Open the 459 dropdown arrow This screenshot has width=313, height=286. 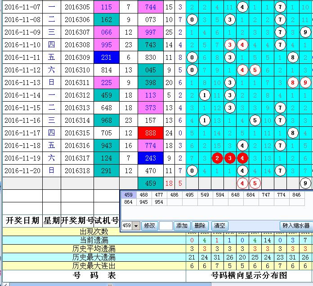pyautogui.click(x=136, y=226)
